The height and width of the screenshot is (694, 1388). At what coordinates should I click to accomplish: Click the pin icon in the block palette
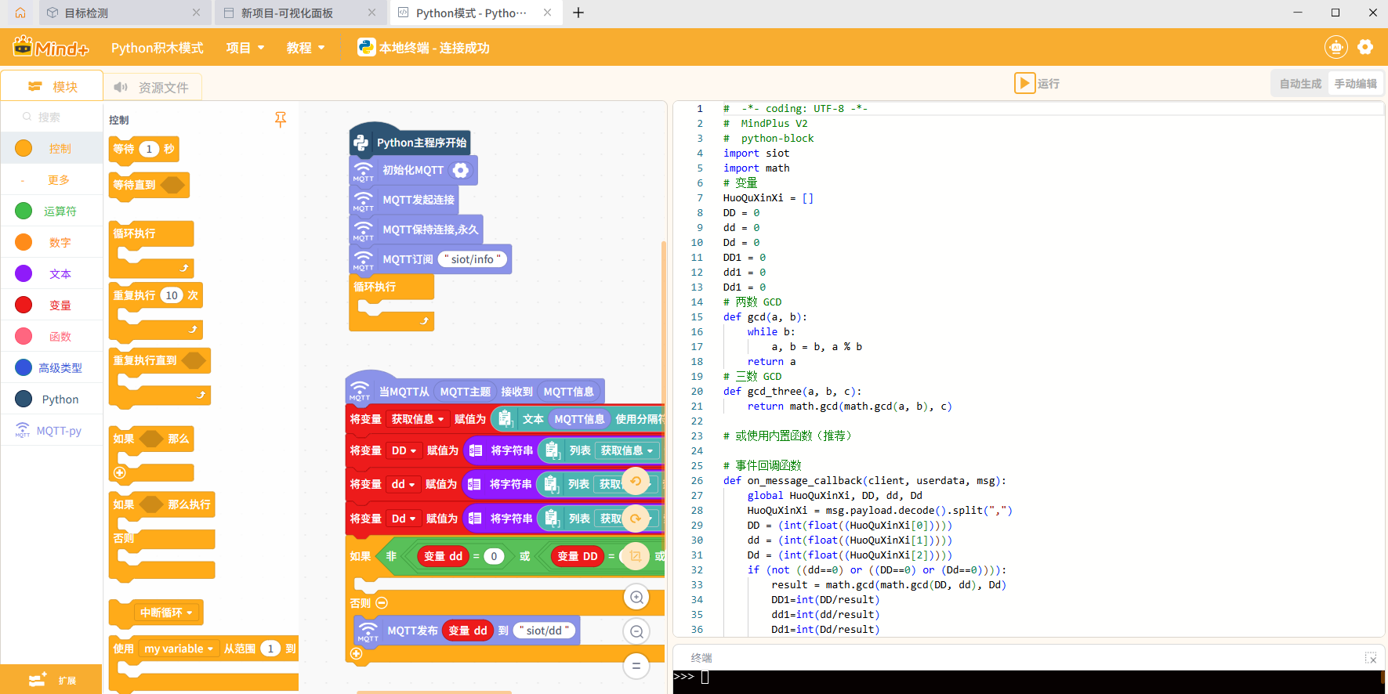click(x=280, y=119)
